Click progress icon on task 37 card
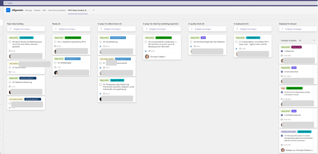The width and height of the screenshot is (318, 154). click(x=236, y=49)
